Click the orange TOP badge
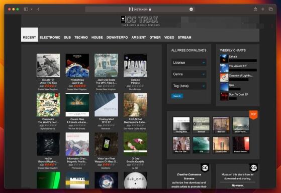 coord(253,115)
